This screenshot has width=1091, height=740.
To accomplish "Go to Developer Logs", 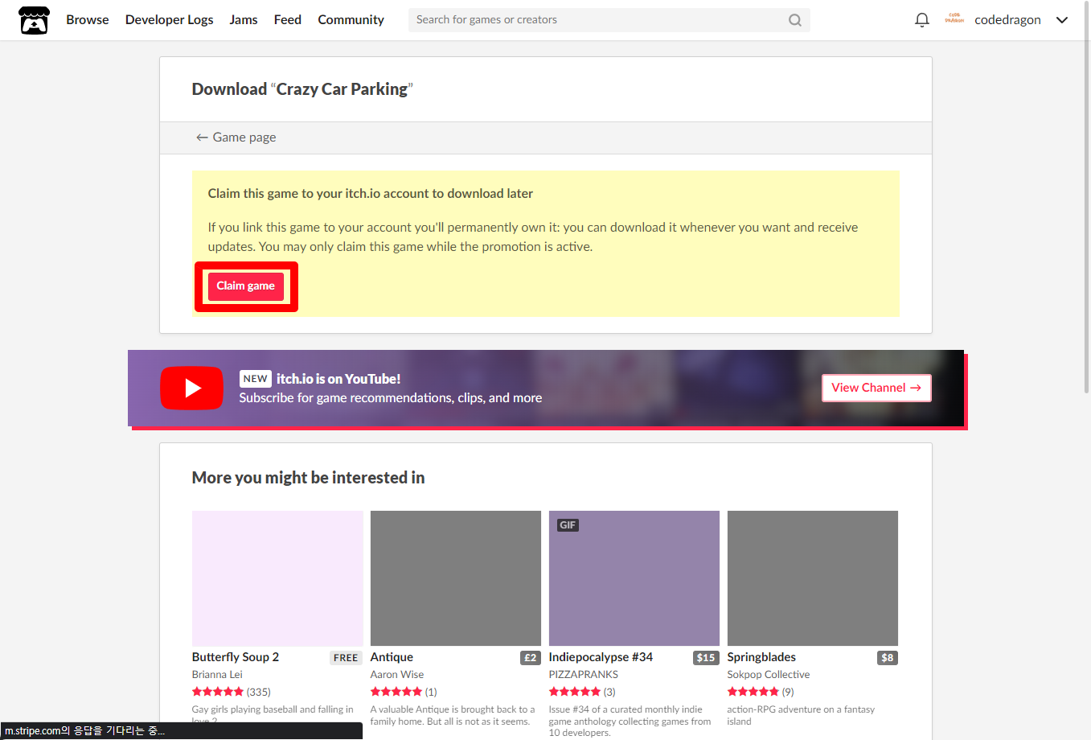I will tap(170, 20).
